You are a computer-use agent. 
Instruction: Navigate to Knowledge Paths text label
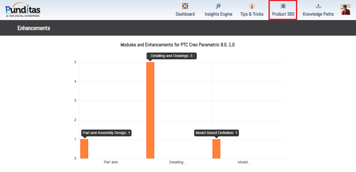318,14
